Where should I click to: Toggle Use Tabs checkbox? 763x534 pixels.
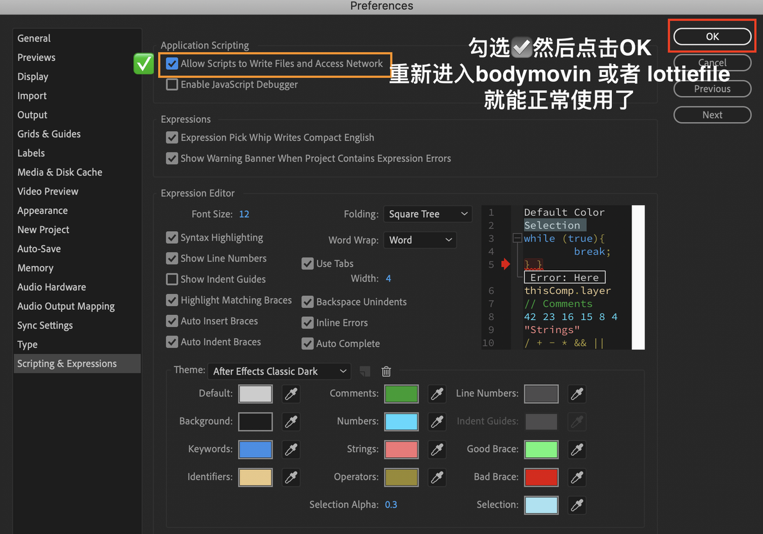[307, 264]
